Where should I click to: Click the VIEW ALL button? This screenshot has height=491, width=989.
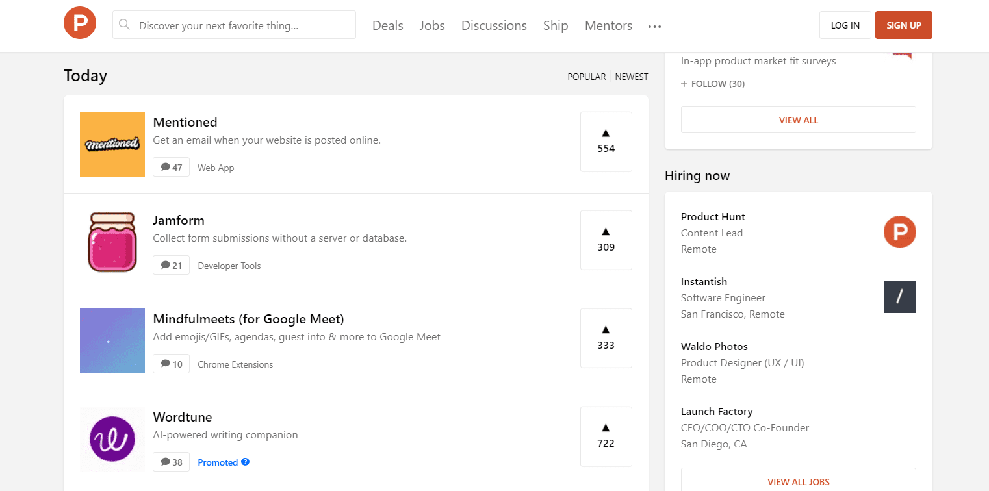pyautogui.click(x=799, y=120)
